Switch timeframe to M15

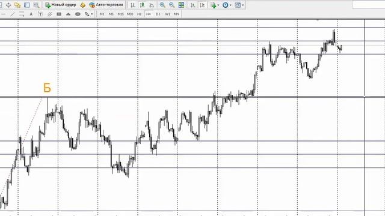pos(120,14)
